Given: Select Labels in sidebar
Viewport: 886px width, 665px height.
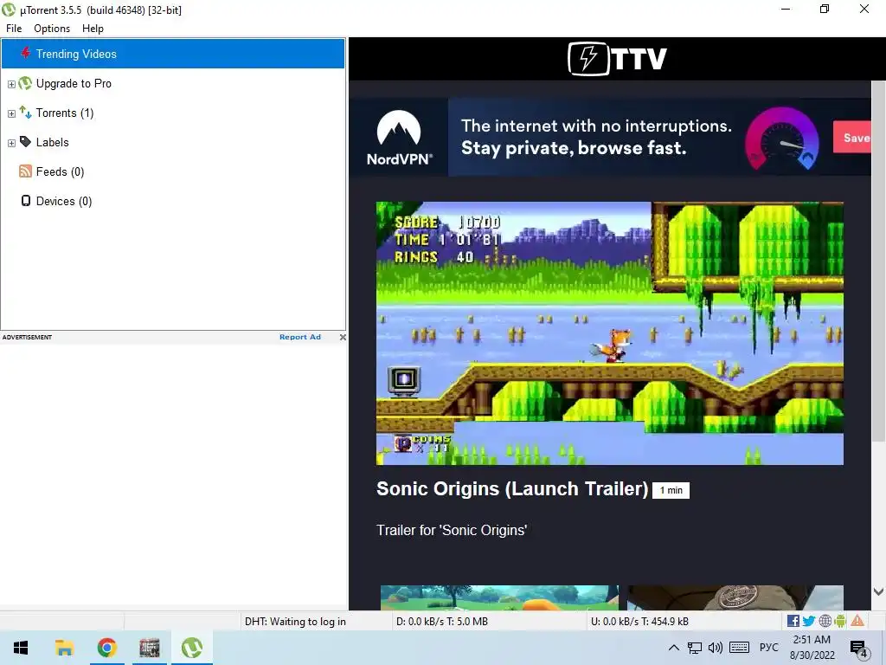Looking at the screenshot, I should (x=53, y=143).
